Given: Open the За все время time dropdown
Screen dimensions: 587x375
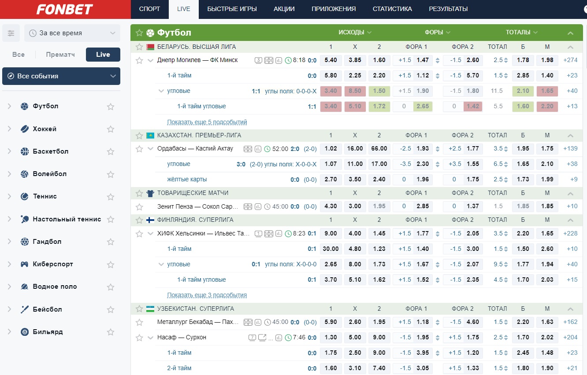Looking at the screenshot, I should 72,33.
